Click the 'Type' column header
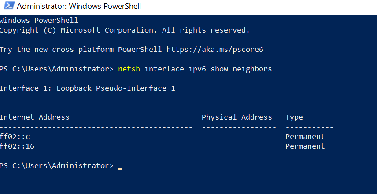 point(294,117)
